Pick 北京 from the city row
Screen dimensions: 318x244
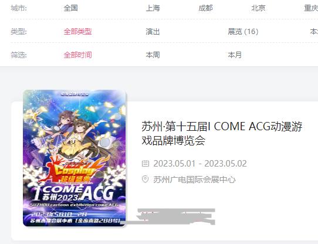(x=258, y=8)
